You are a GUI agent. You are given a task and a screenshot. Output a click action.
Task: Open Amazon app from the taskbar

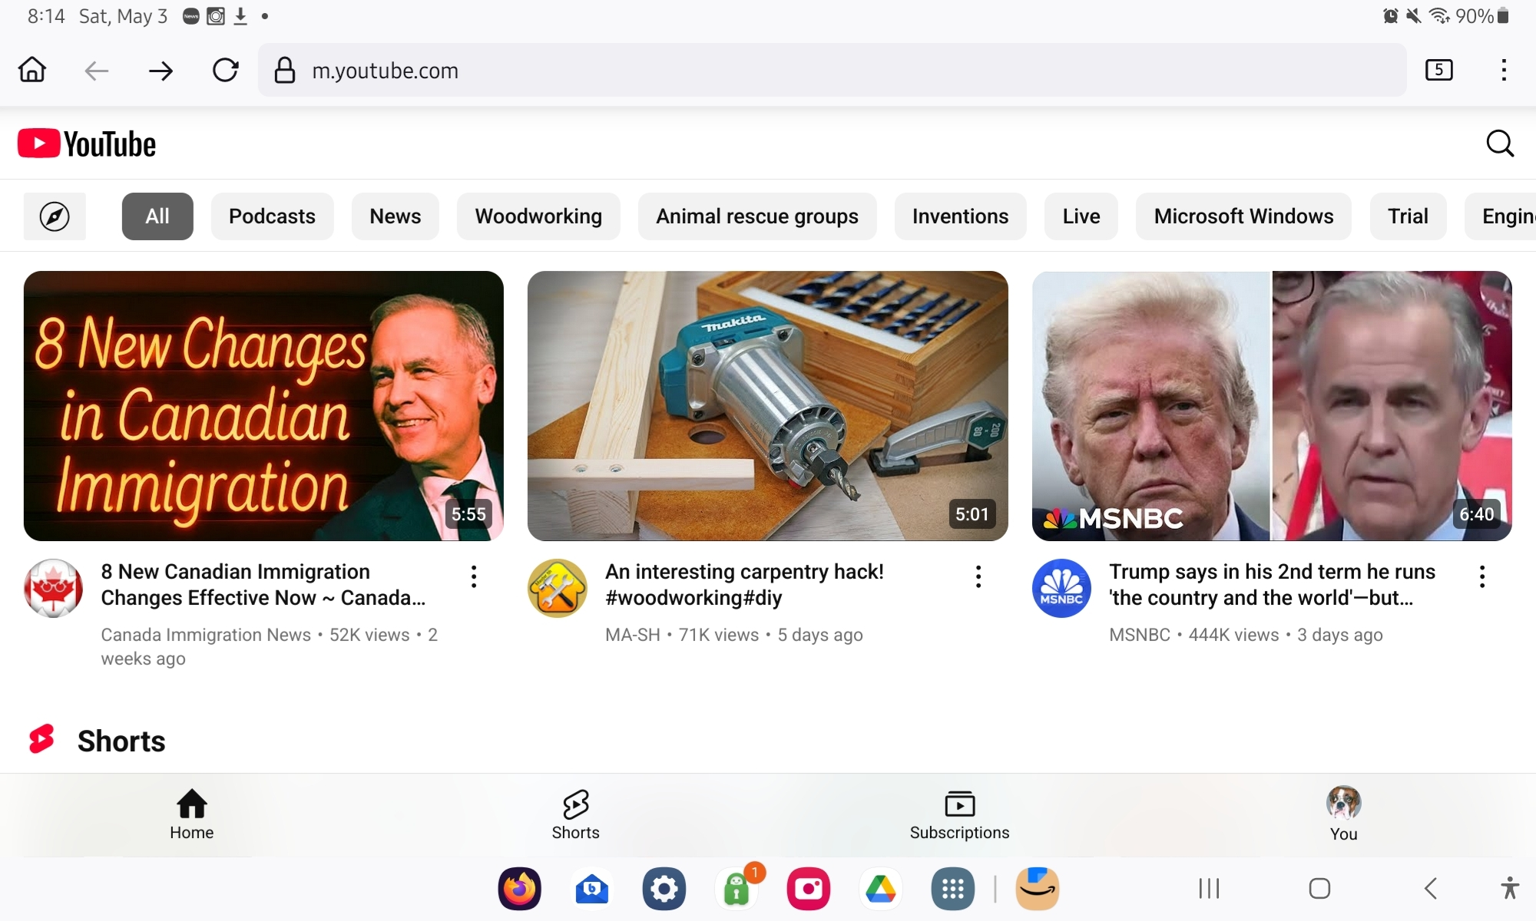(1038, 889)
